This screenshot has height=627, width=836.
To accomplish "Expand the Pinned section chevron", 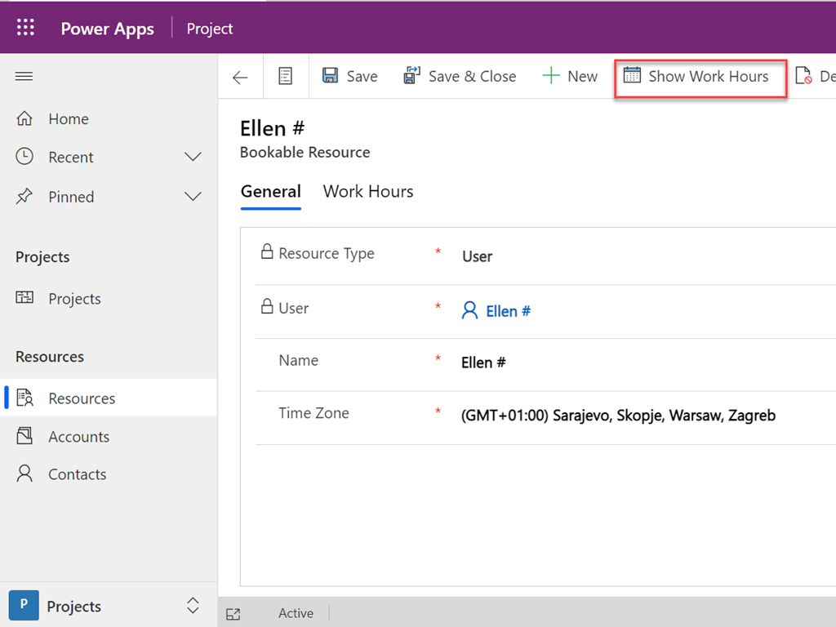I will 193,197.
